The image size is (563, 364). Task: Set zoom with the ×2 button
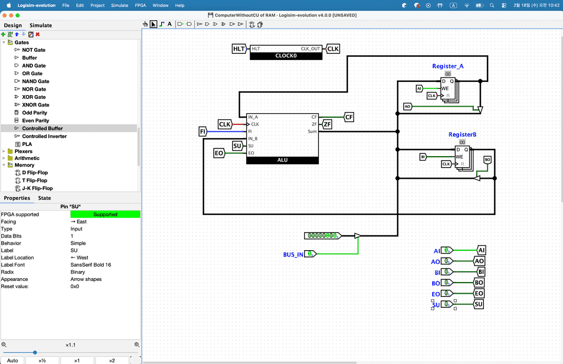click(x=112, y=360)
